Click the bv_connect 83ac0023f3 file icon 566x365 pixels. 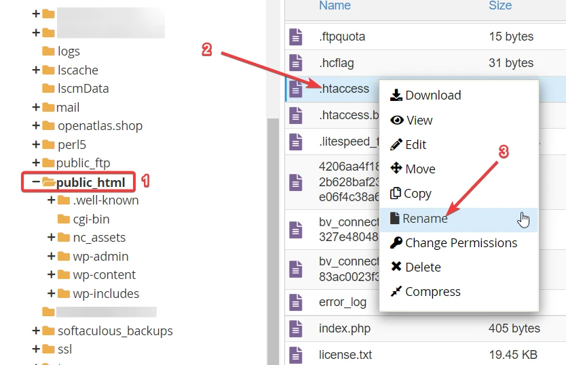click(x=296, y=269)
